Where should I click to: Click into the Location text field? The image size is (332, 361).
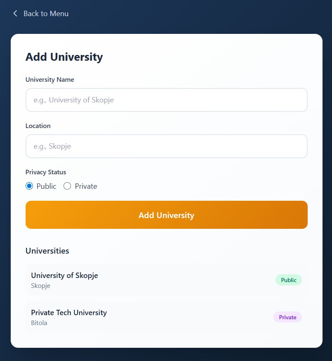click(x=166, y=146)
